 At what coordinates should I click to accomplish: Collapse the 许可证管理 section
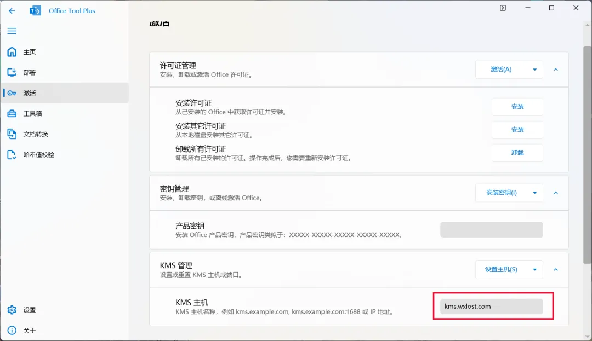click(556, 70)
